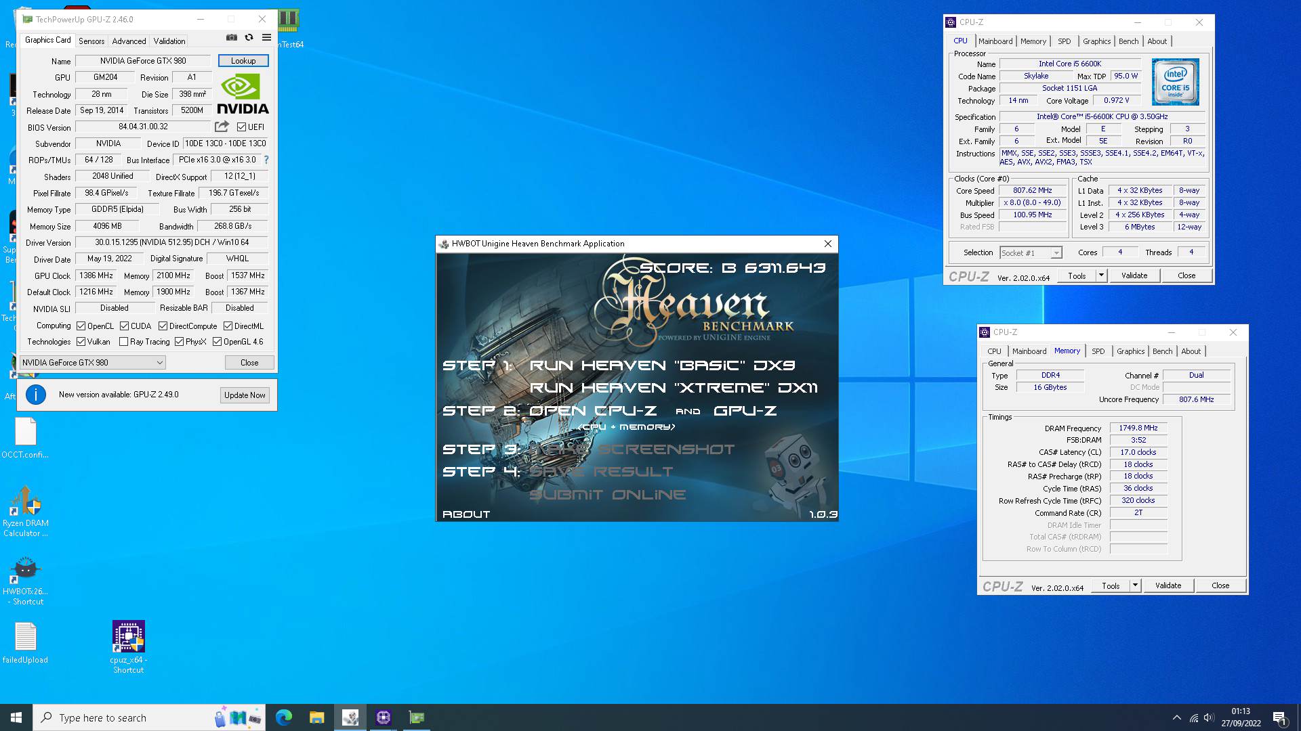The image size is (1301, 731).
Task: Toggle the PhysX checkbox
Action: [179, 342]
